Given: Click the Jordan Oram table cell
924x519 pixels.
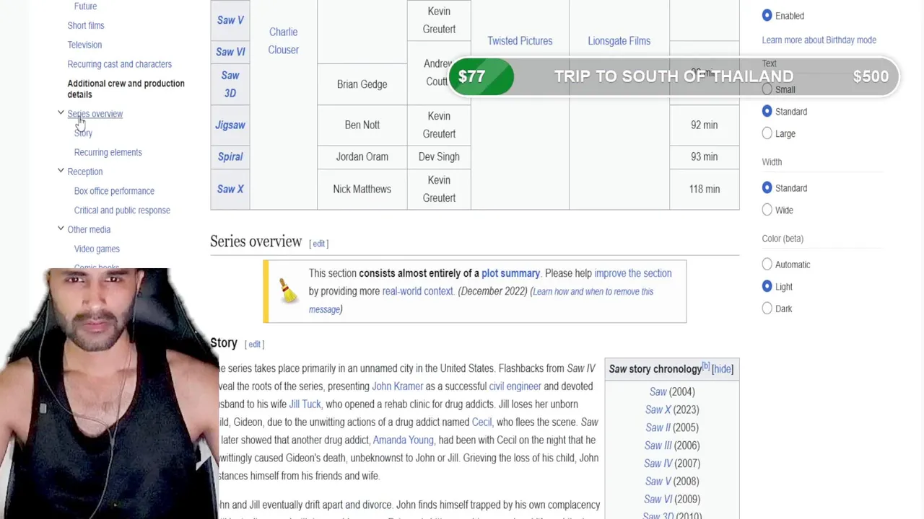Looking at the screenshot, I should click(x=362, y=156).
